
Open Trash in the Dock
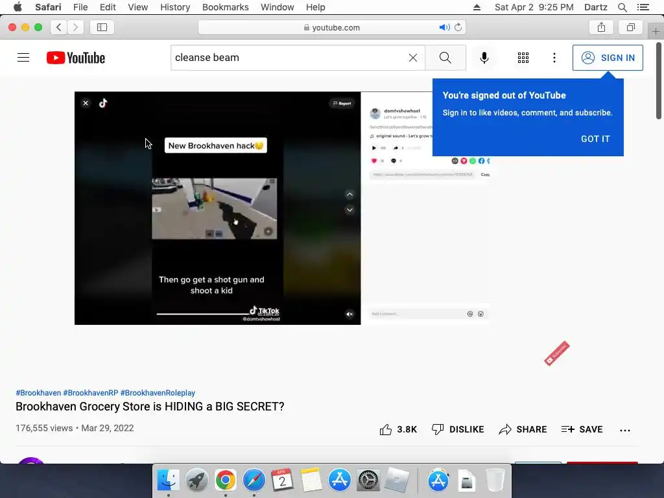[x=495, y=480]
